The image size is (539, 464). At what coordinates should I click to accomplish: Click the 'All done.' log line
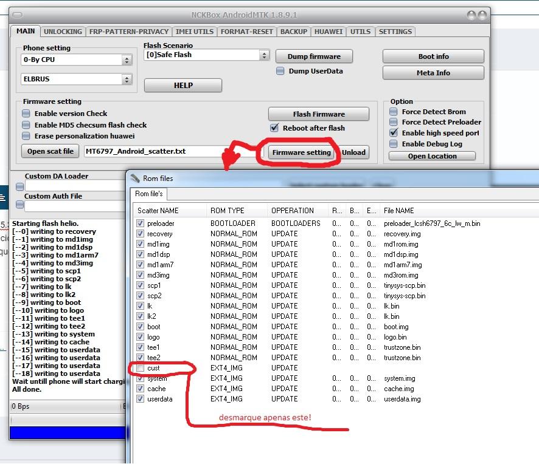click(27, 389)
